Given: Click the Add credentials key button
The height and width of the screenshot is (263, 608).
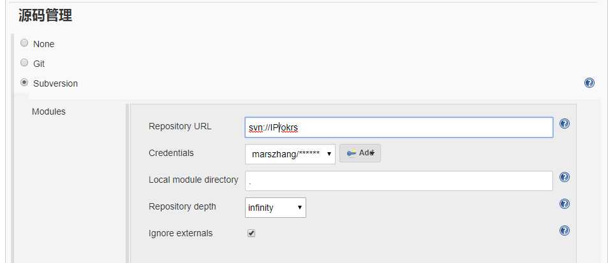Looking at the screenshot, I should (x=360, y=153).
